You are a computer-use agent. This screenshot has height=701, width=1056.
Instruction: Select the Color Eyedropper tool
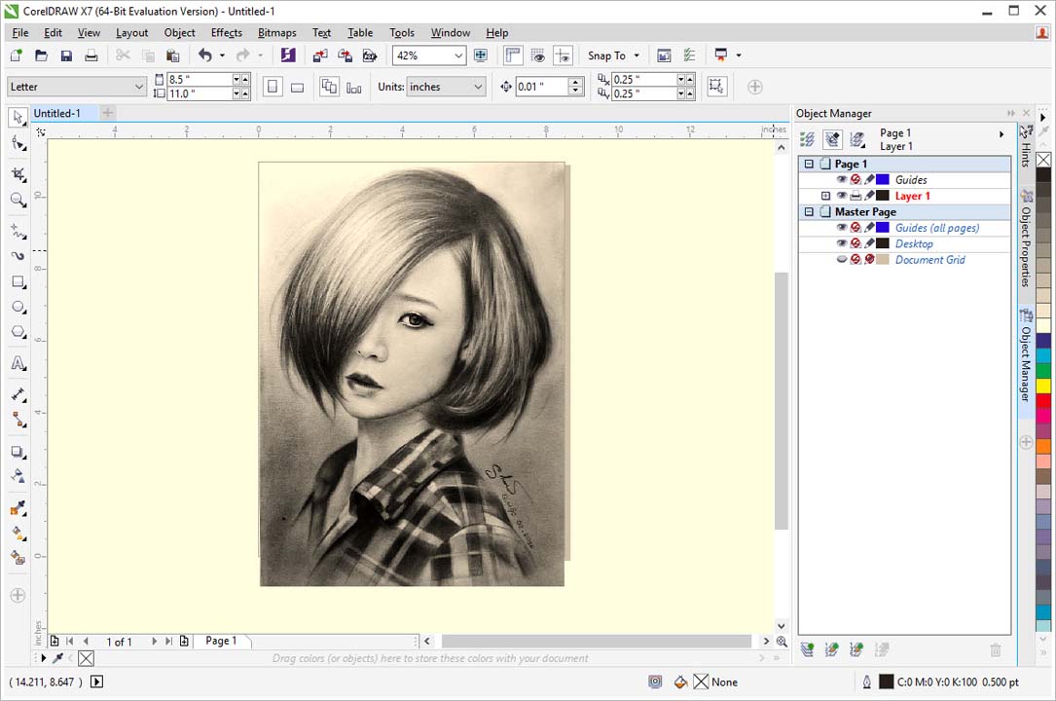[18, 508]
